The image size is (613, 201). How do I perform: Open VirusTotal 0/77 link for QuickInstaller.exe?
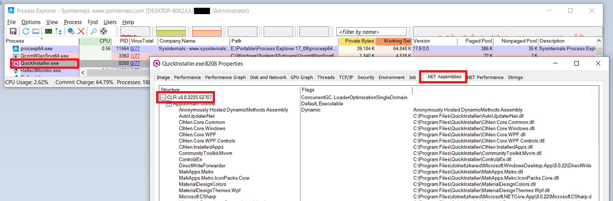coord(135,63)
